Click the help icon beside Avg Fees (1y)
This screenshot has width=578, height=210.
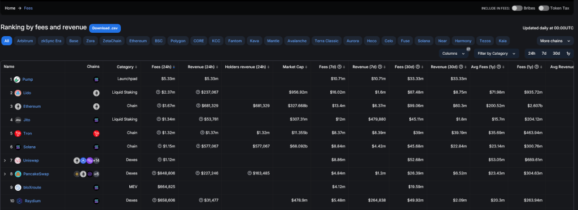[498, 67]
